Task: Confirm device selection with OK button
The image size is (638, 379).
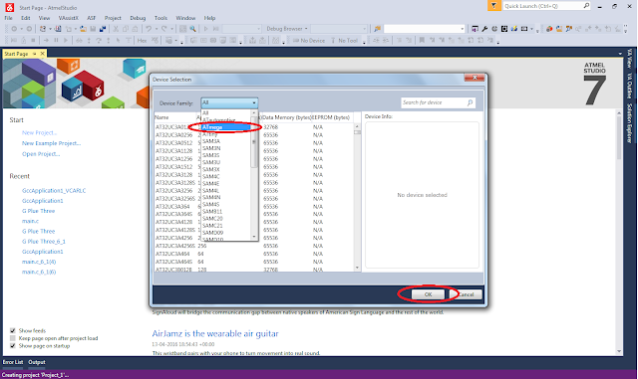Action: click(x=428, y=294)
